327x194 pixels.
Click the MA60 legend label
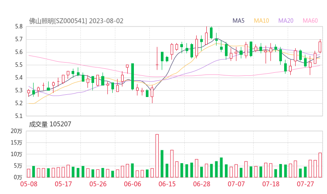(310, 21)
